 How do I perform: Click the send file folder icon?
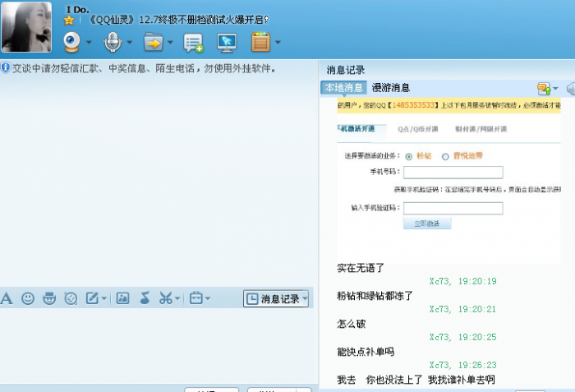[154, 42]
